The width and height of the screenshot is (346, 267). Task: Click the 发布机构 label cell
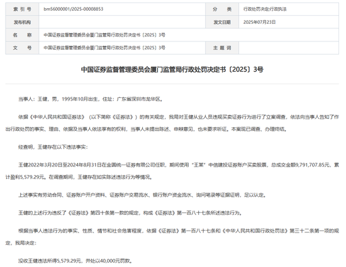click(22, 22)
